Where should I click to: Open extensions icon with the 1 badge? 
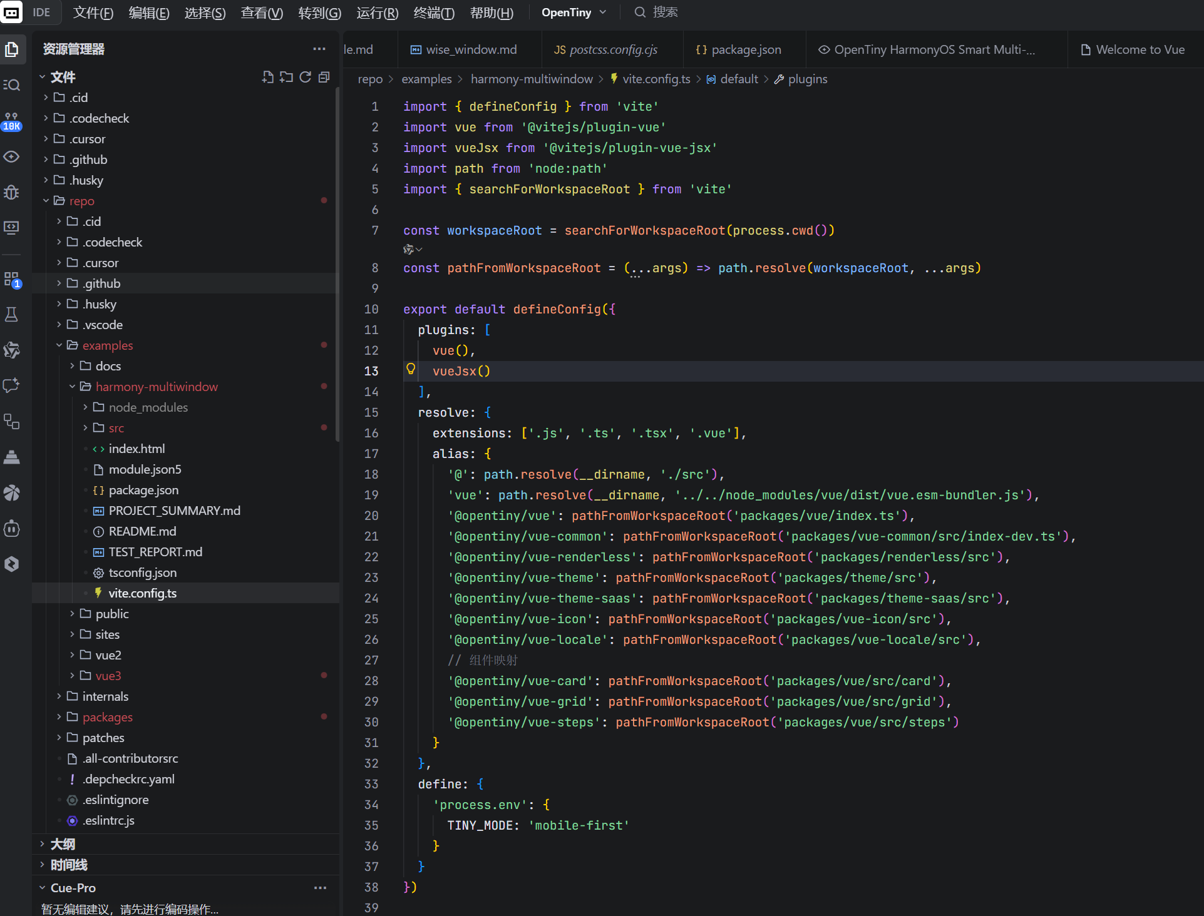[x=12, y=279]
